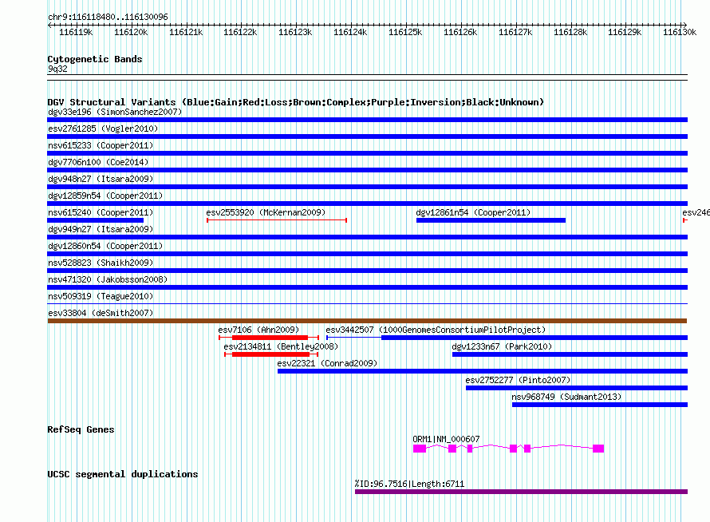Click the 116128k ruler tick label

coord(570,32)
